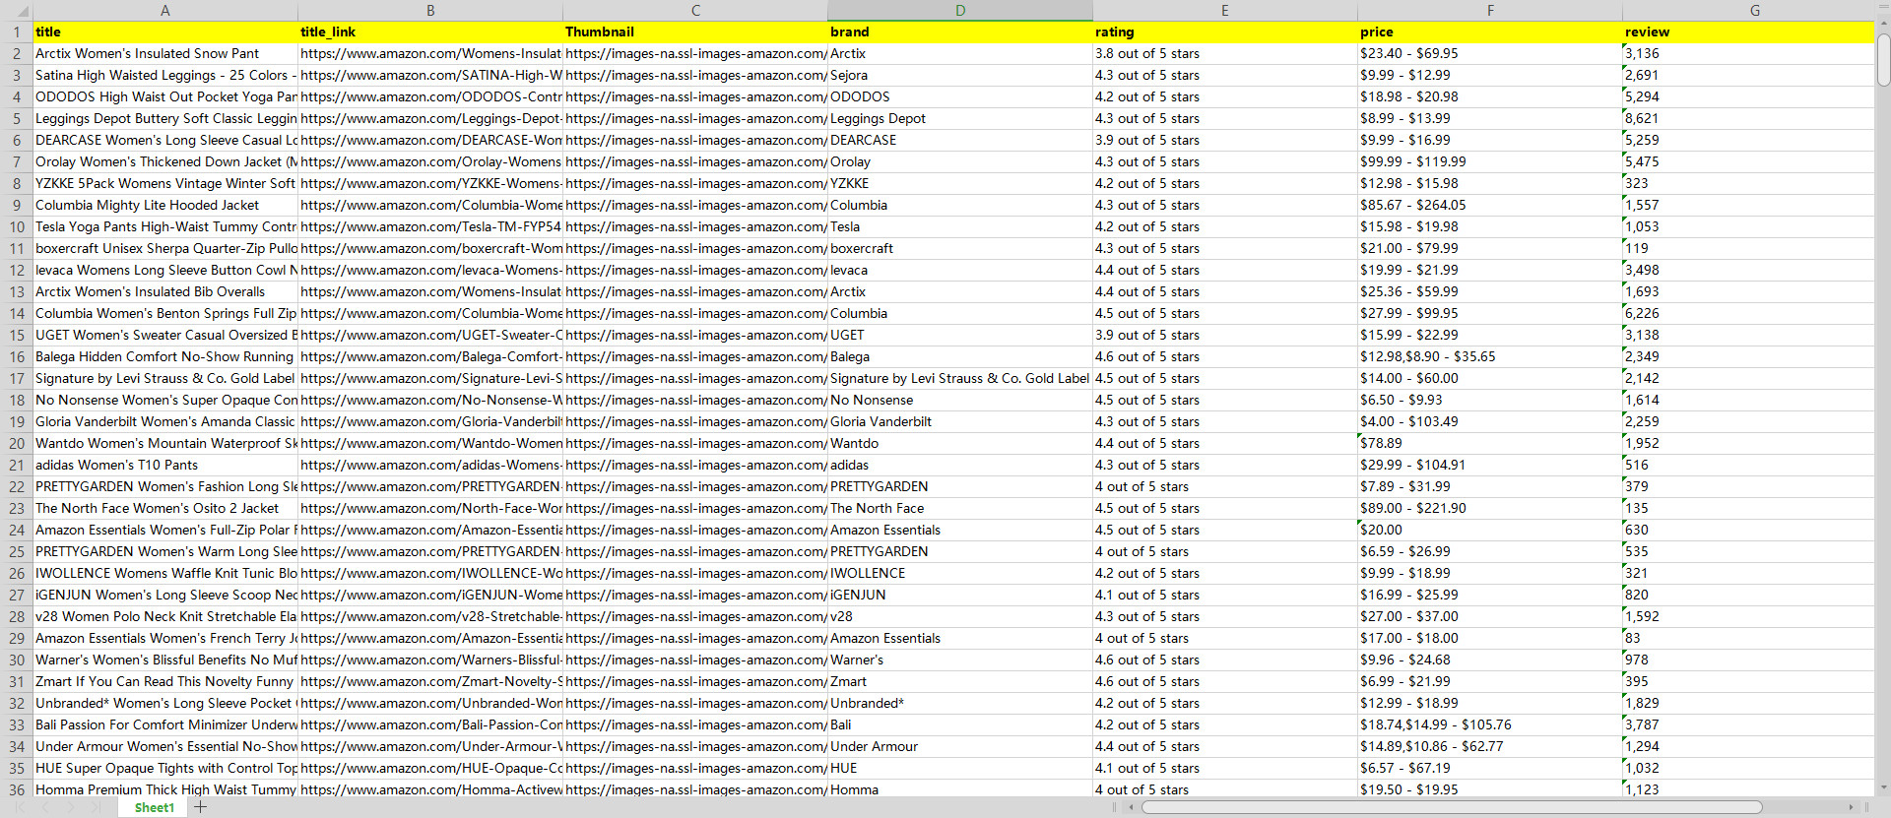Image resolution: width=1891 pixels, height=818 pixels.
Task: Click brand cell 'ODODOS'
Action: (960, 96)
